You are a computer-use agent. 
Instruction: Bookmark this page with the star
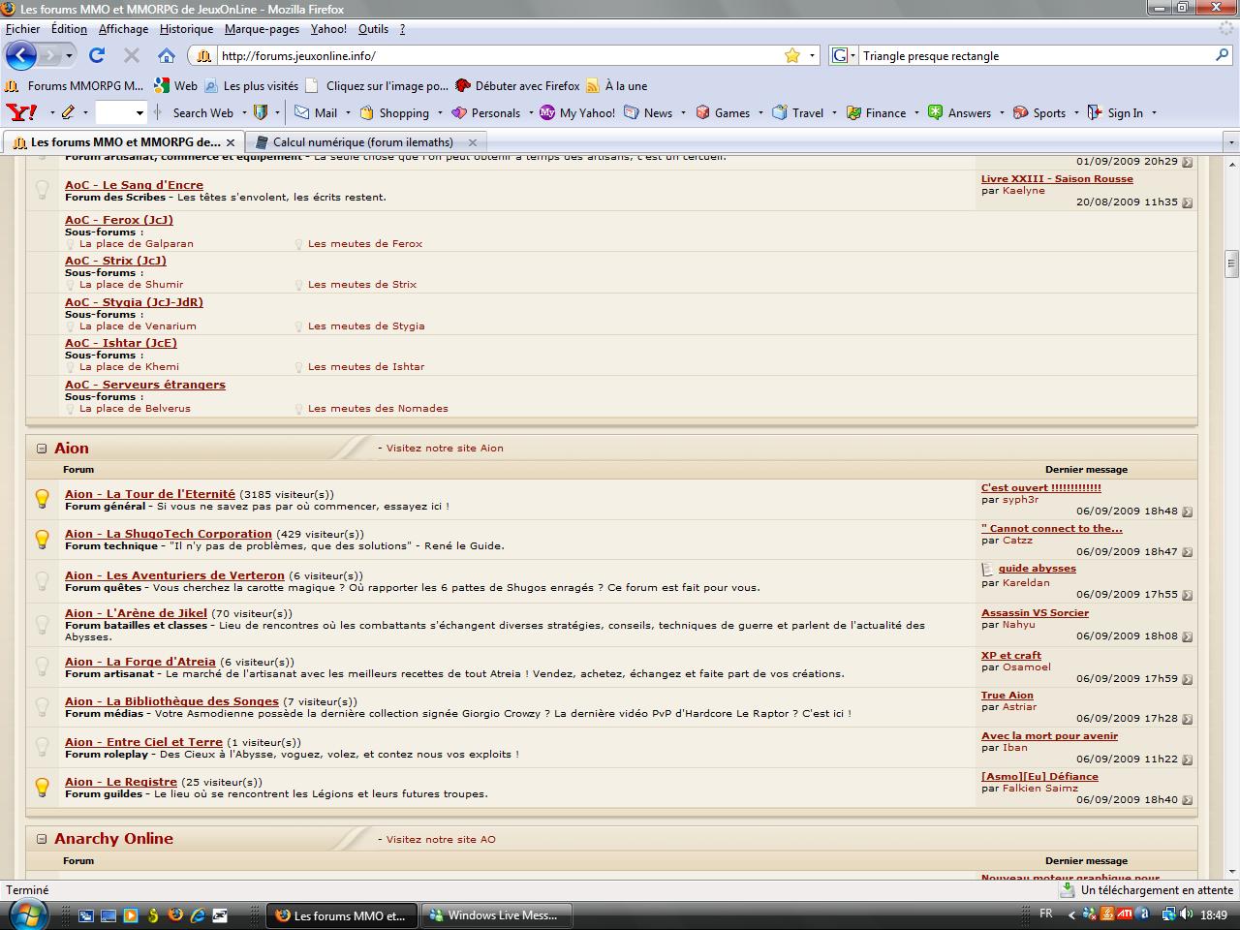[792, 55]
